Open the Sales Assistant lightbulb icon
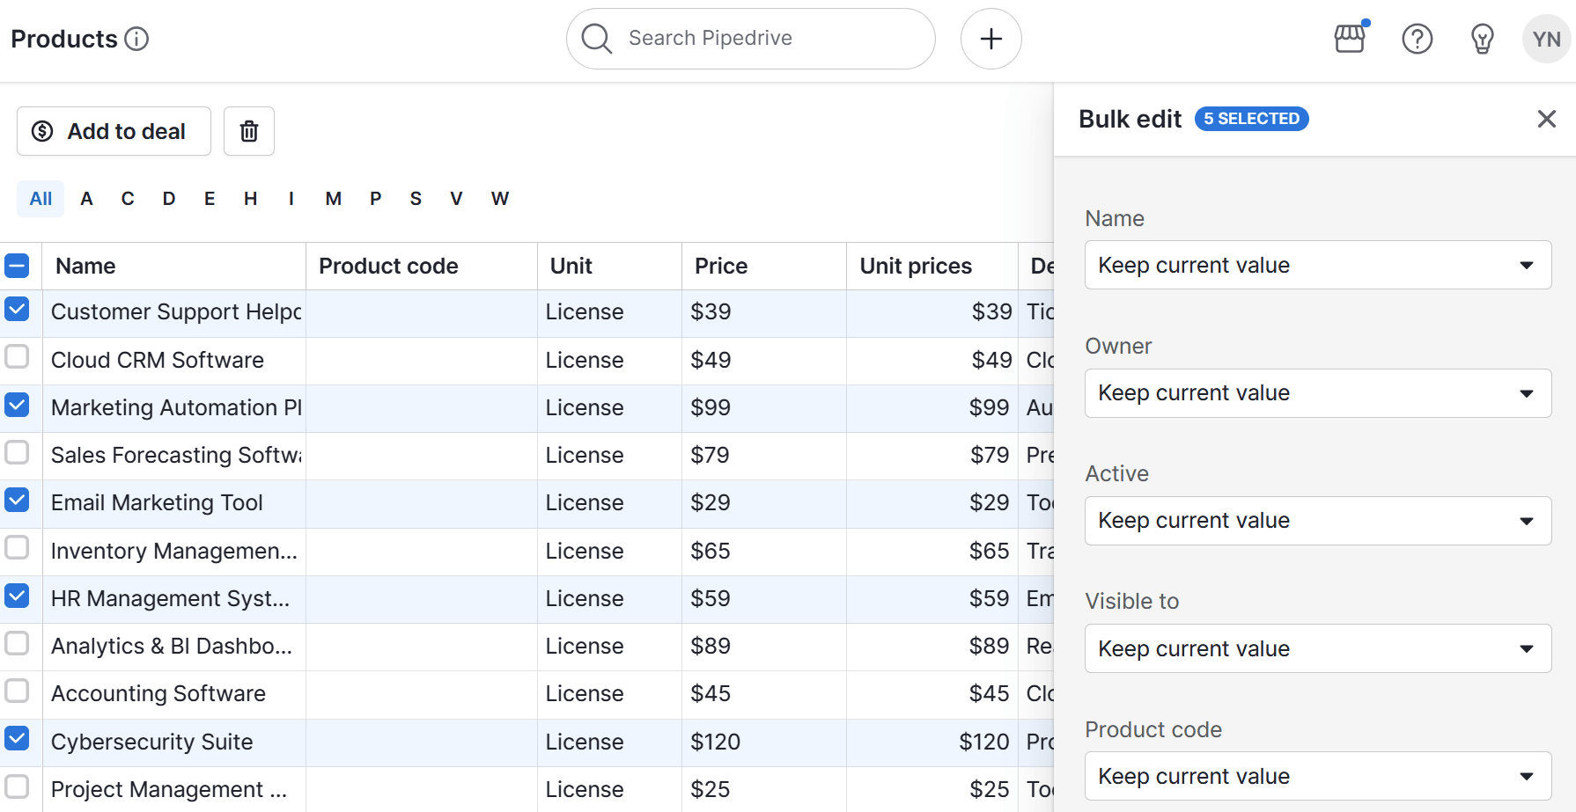1576x812 pixels. click(1483, 39)
